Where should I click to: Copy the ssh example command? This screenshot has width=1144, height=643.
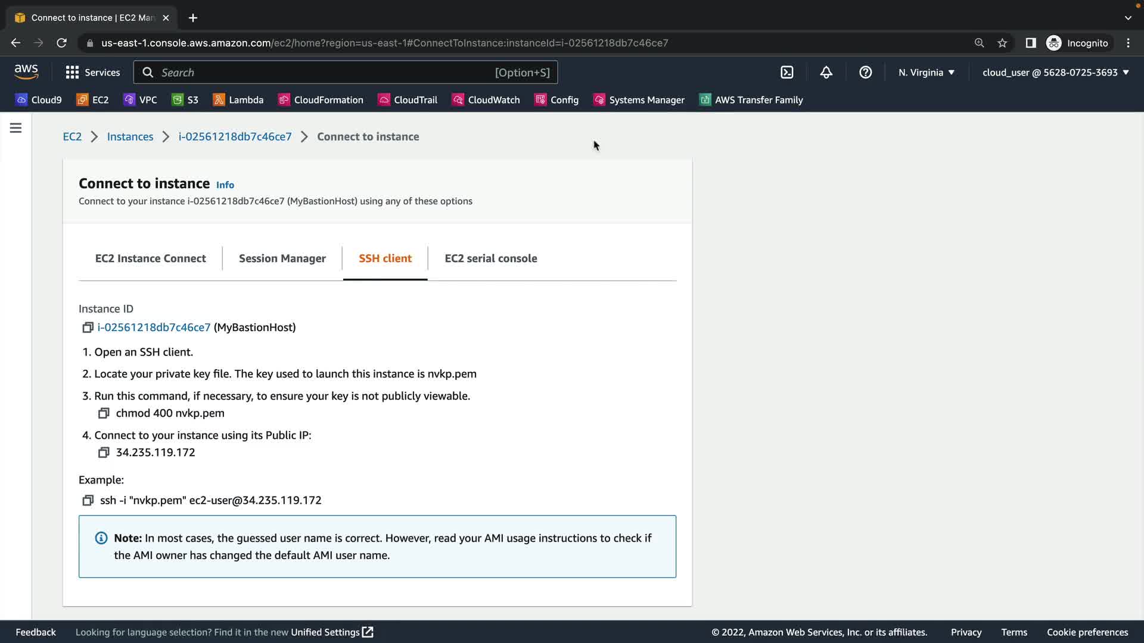click(x=88, y=501)
